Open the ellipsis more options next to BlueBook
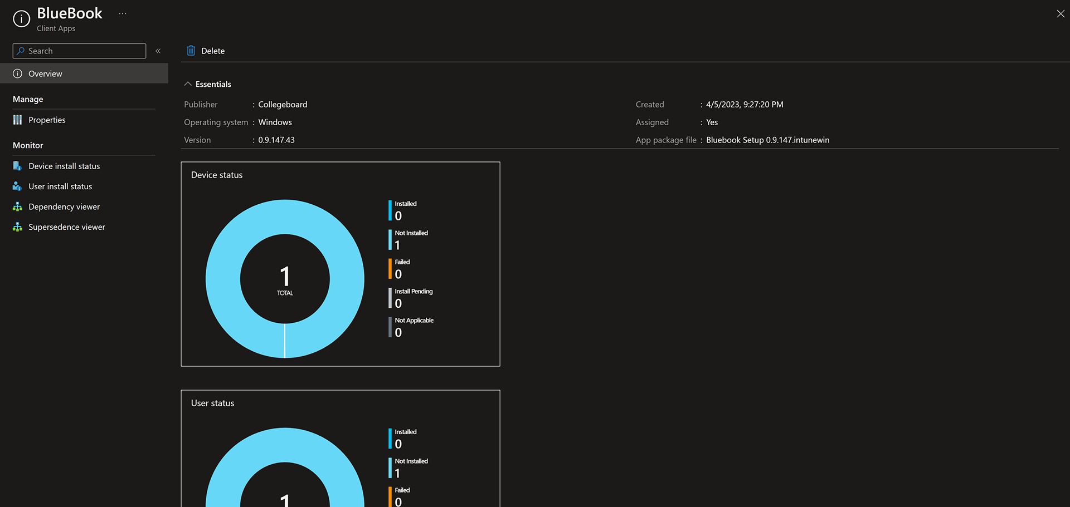1070x507 pixels. (x=123, y=13)
